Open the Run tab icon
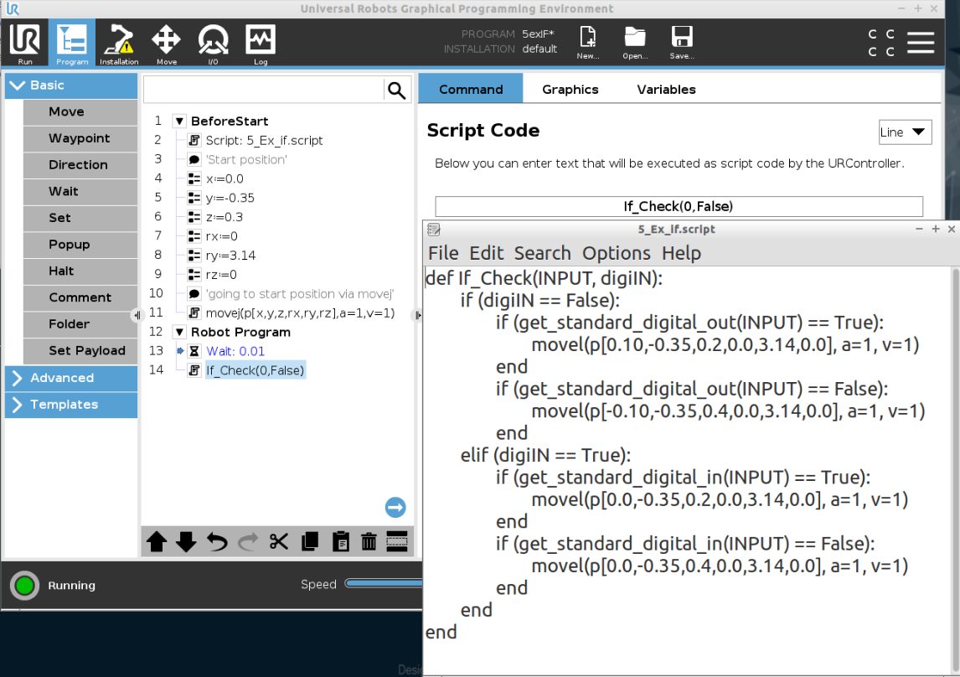Viewport: 960px width, 677px height. tap(25, 43)
